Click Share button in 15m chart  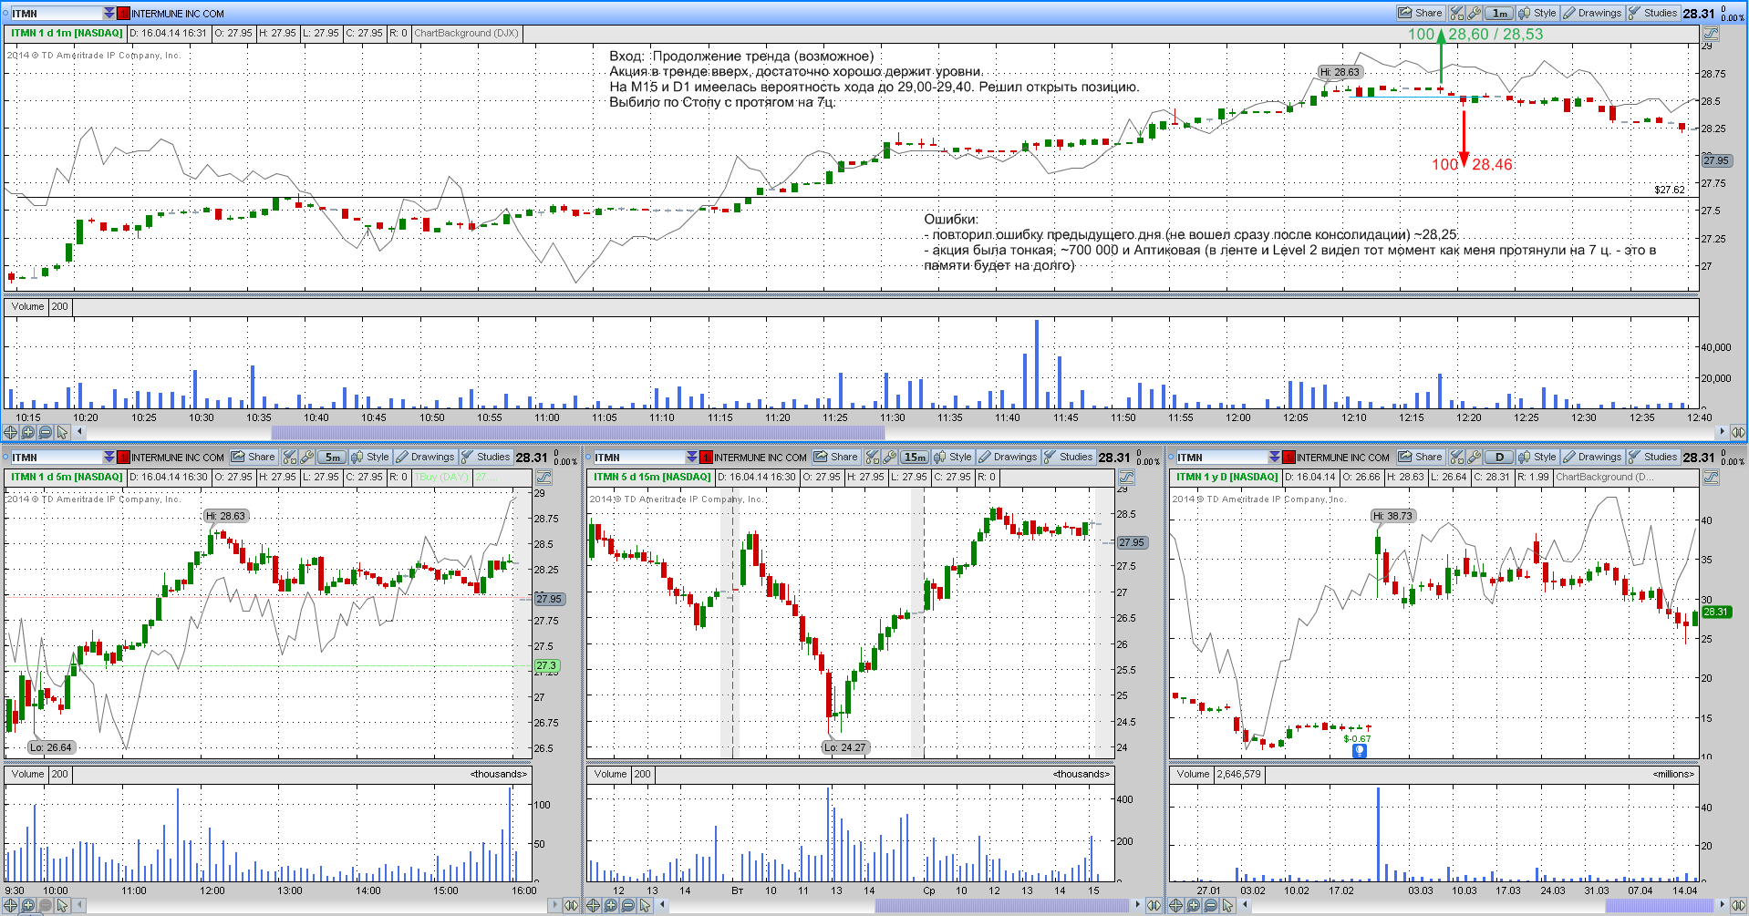835,457
